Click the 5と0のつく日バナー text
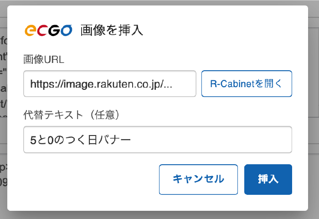Image resolution: width=319 pixels, height=219 pixels. pos(80,140)
